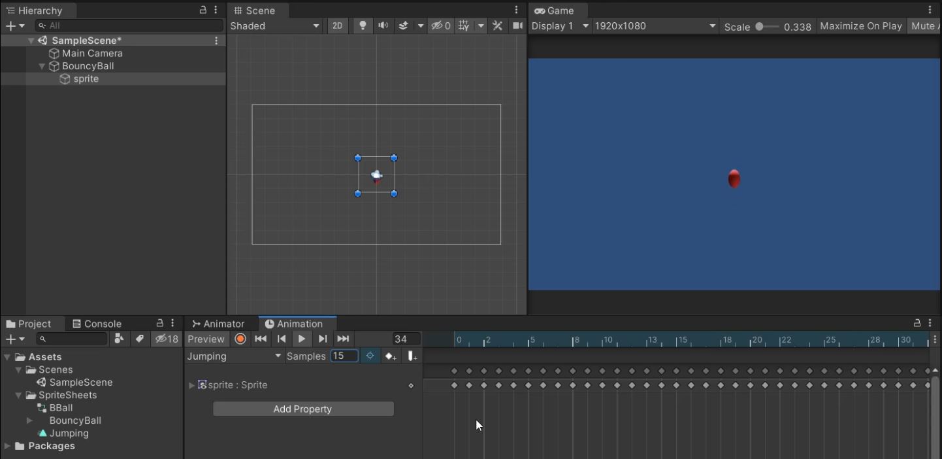Open the Jumping clip selection dropdown
The height and width of the screenshot is (459, 942).
(x=234, y=356)
